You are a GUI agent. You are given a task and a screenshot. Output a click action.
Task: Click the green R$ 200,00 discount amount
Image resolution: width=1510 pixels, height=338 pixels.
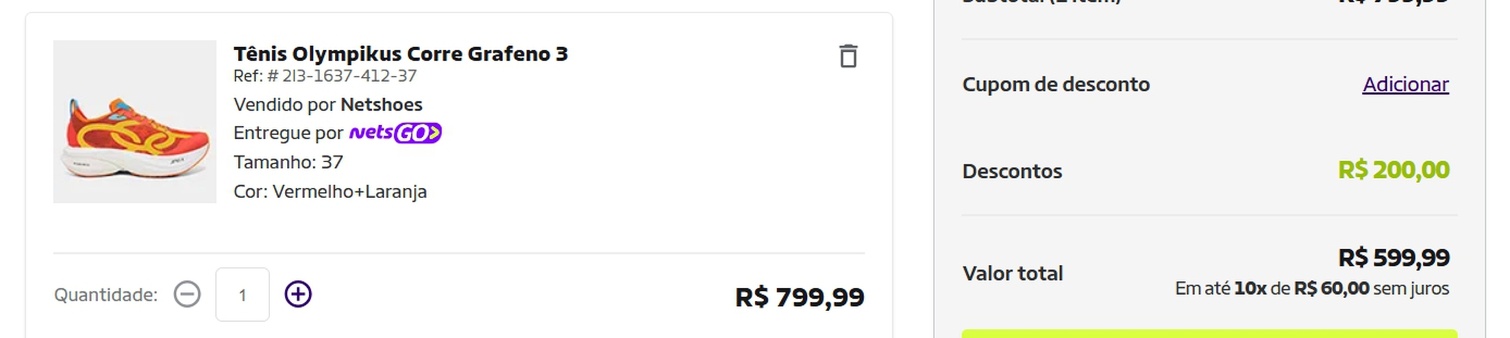tap(1393, 170)
